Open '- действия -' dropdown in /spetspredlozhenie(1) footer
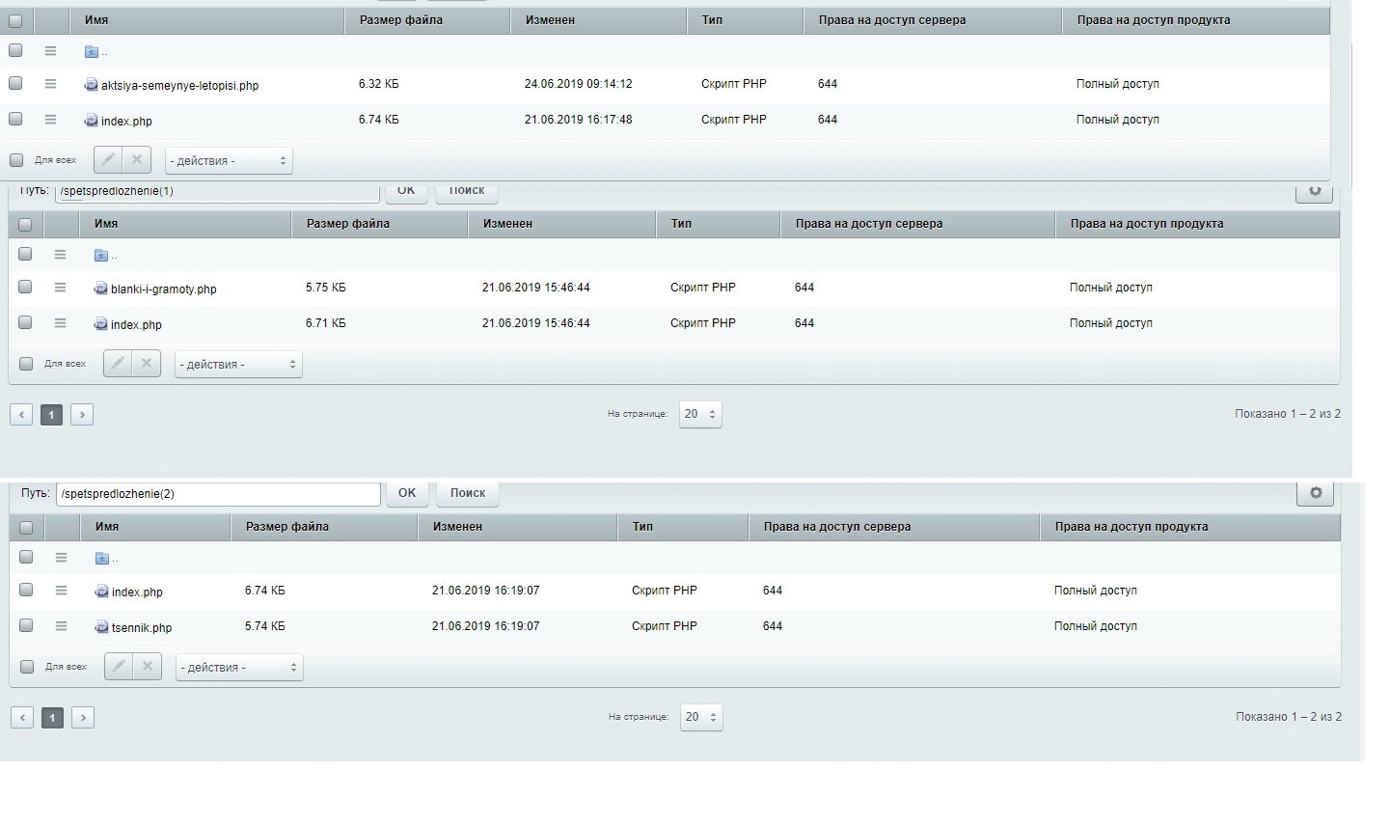This screenshot has width=1390, height=826. coord(238,365)
